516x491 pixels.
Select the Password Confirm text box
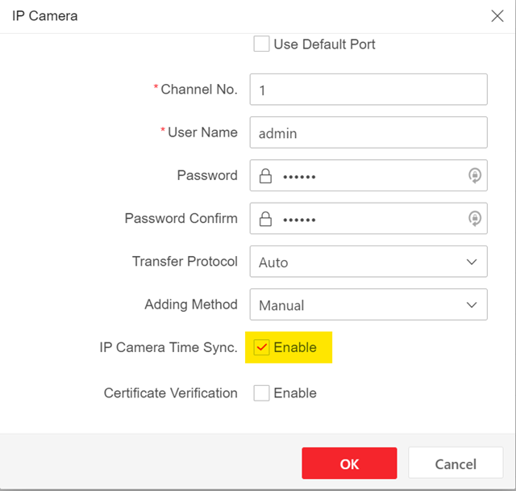point(371,219)
